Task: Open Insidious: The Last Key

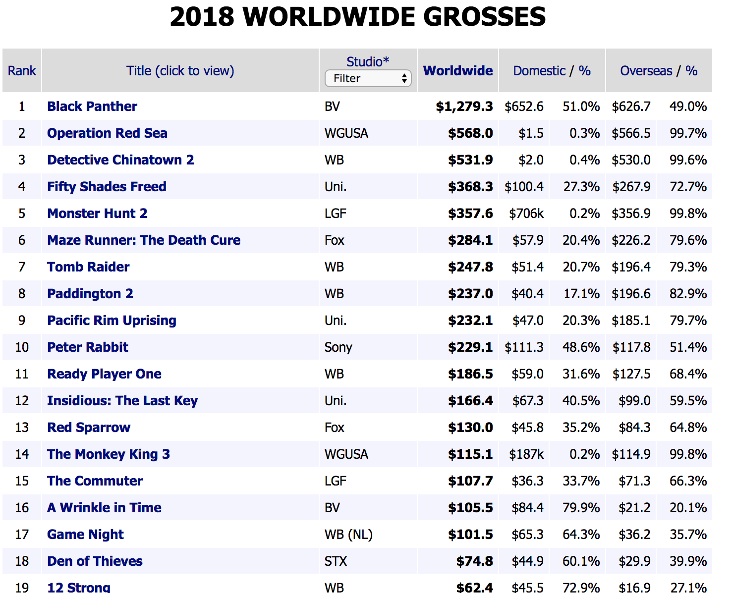Action: pyautogui.click(x=122, y=400)
